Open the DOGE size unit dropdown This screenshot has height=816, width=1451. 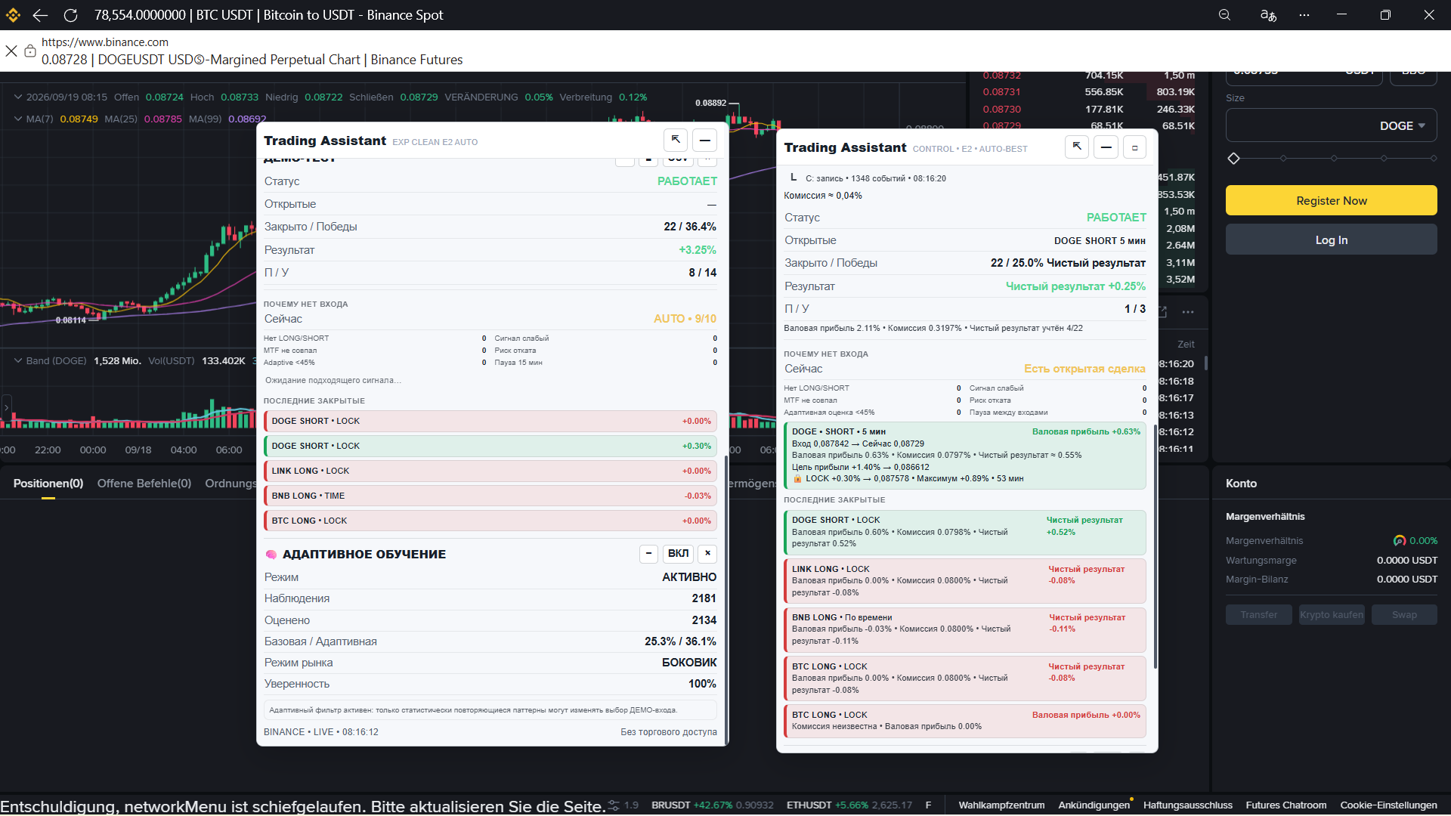(1402, 126)
